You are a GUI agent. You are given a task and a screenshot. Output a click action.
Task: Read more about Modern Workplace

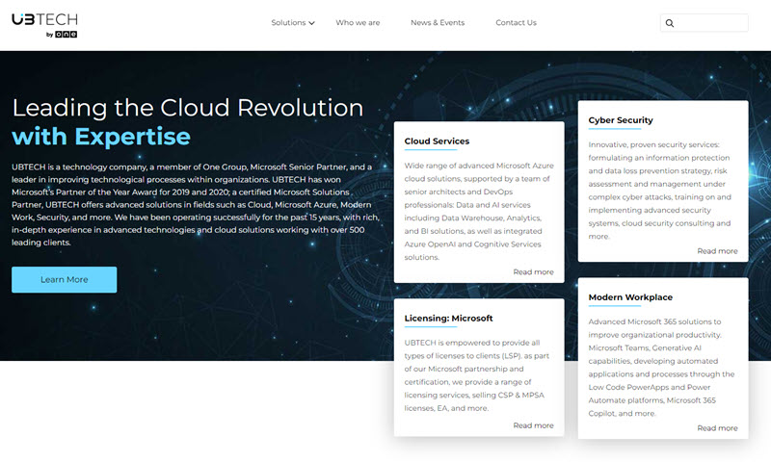[717, 428]
